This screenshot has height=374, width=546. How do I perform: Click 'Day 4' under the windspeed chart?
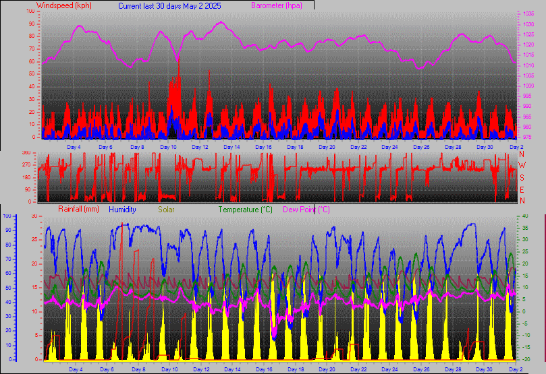coord(74,147)
